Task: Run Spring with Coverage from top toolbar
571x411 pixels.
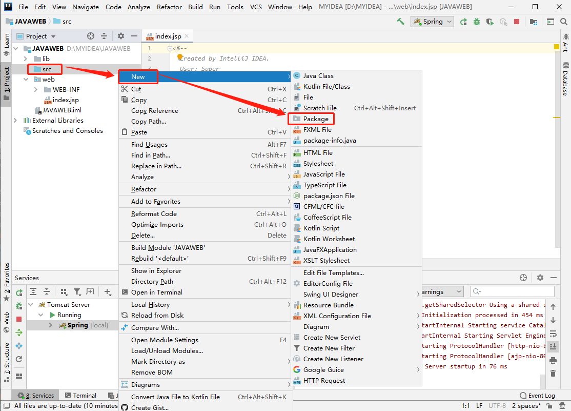Action: click(x=490, y=22)
